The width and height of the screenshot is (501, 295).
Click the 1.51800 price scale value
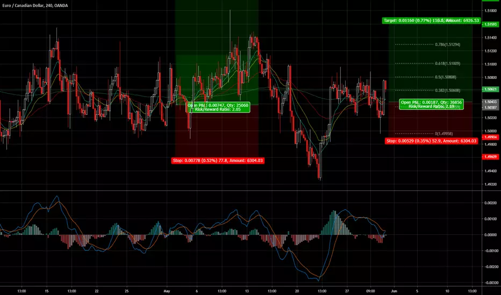coord(490,11)
